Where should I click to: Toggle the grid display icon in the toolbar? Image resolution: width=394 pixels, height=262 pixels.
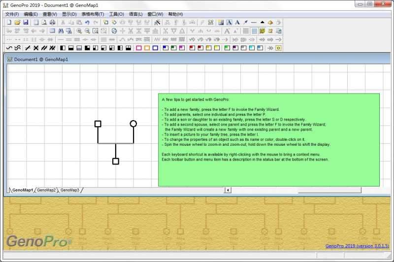click(x=254, y=31)
